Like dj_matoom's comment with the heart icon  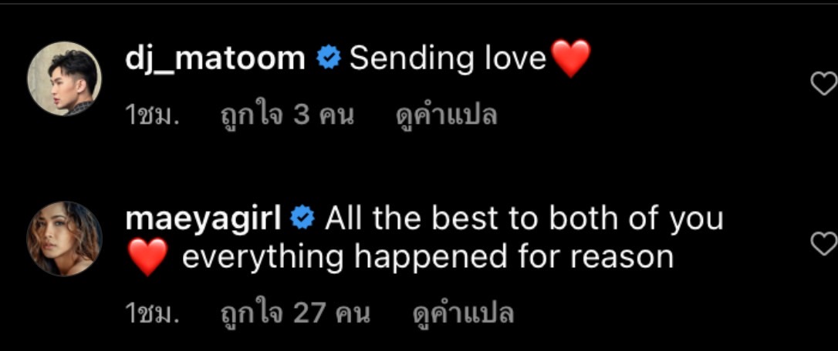pyautogui.click(x=825, y=84)
